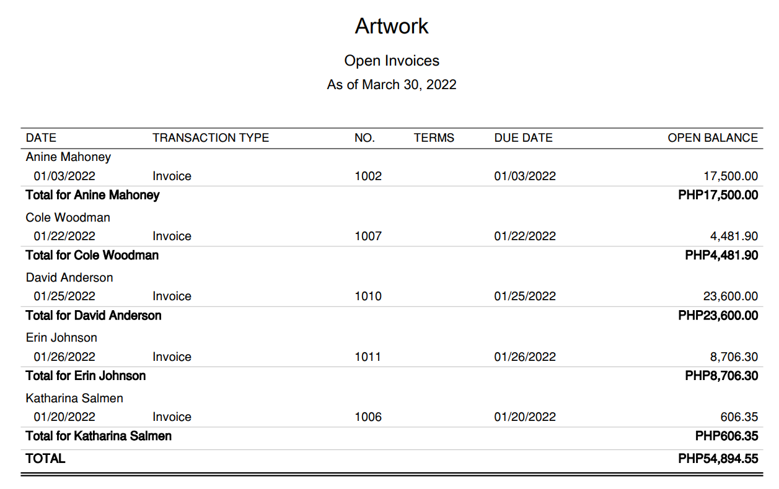Viewport: 779px width, 489px height.
Task: Click the TRANSACTION TYPE column header
Action: pyautogui.click(x=211, y=138)
